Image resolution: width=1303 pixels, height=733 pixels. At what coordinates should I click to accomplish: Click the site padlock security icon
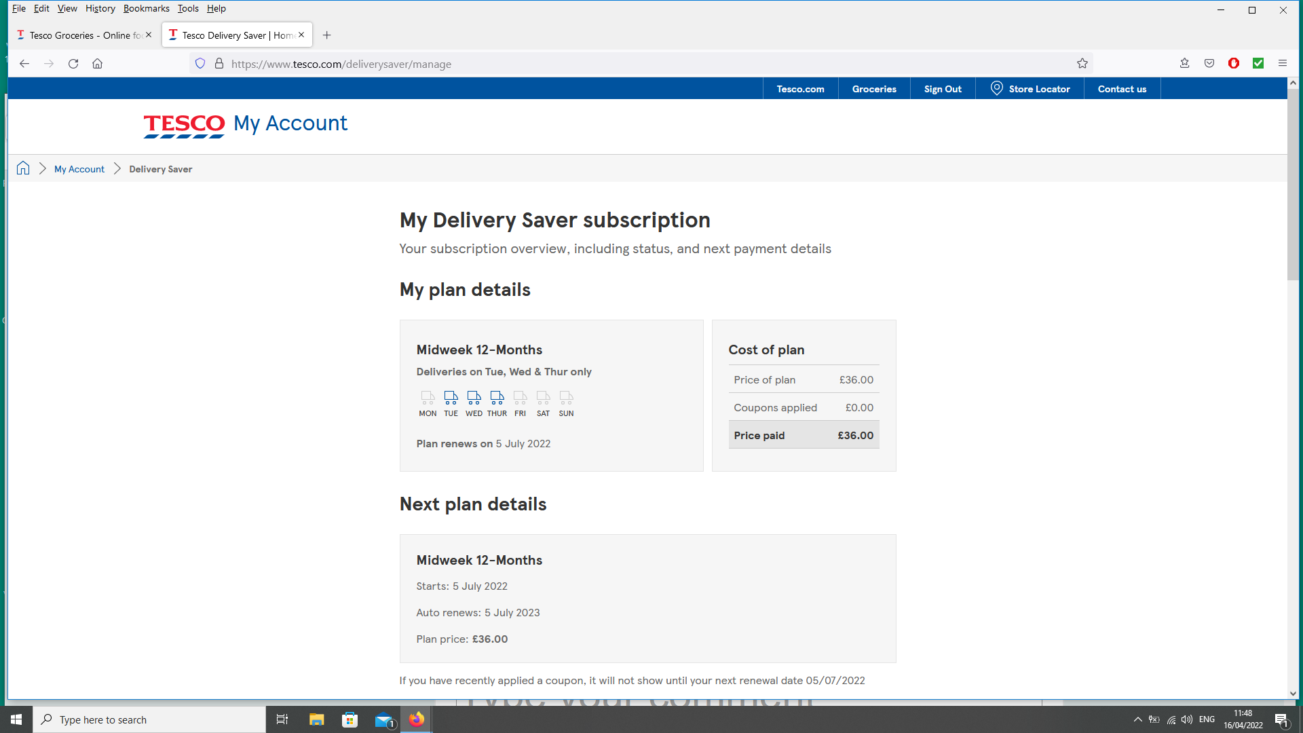point(219,64)
